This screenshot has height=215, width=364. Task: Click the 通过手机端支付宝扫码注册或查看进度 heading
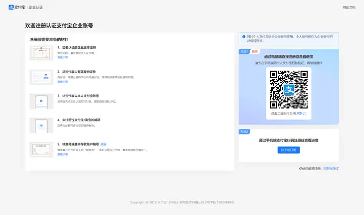289,140
